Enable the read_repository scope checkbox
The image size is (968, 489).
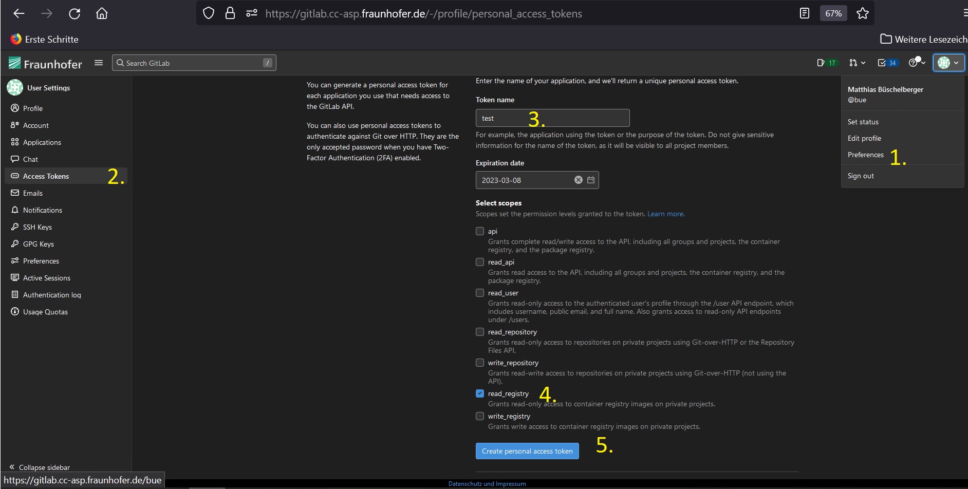tap(480, 332)
